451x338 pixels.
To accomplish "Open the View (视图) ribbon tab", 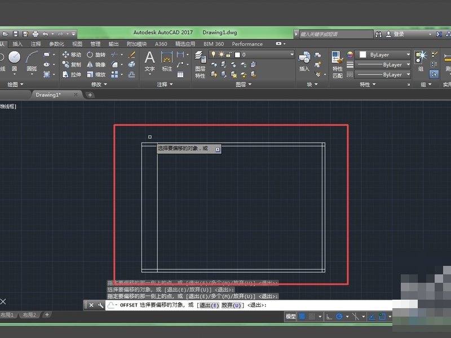I will pos(77,44).
